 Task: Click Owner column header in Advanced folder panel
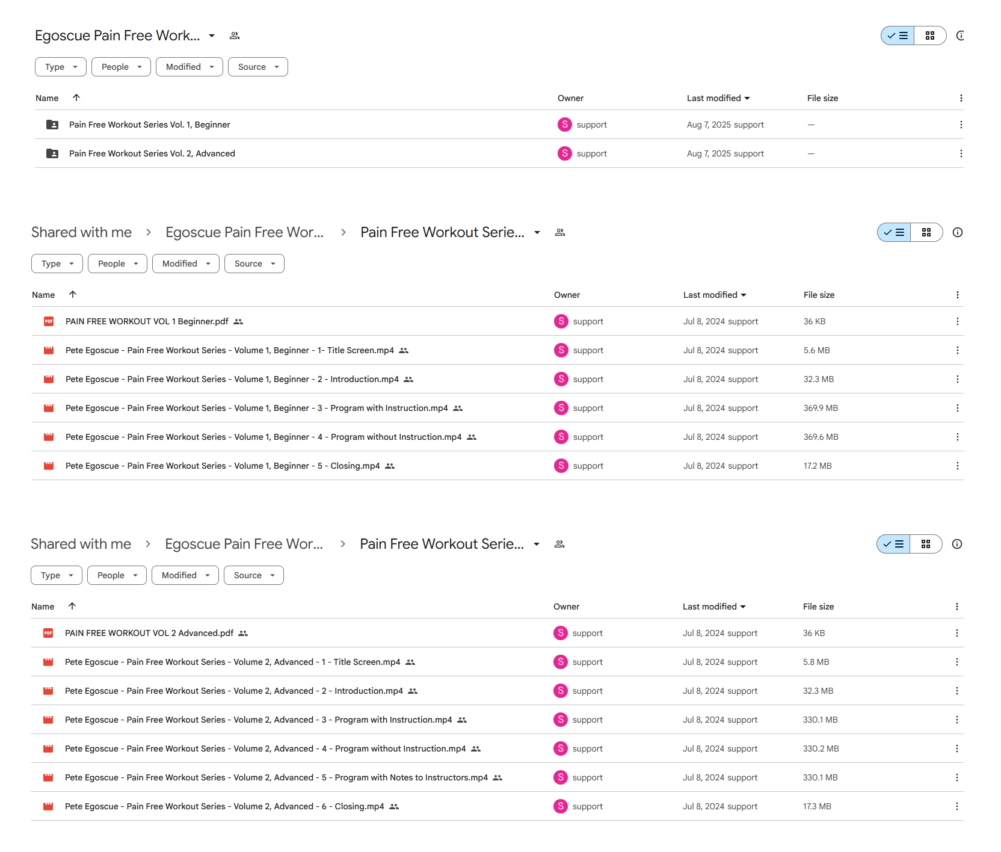(567, 607)
